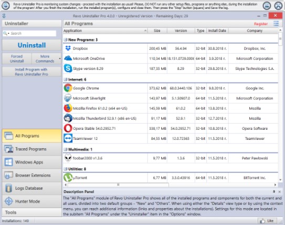Sort by the Install Date column header

tap(217, 30)
